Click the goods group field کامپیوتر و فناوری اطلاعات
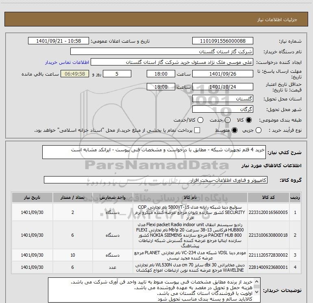 coord(156,180)
